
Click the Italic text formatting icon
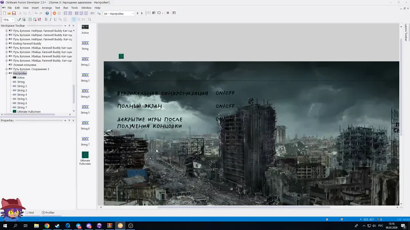tap(51, 20)
